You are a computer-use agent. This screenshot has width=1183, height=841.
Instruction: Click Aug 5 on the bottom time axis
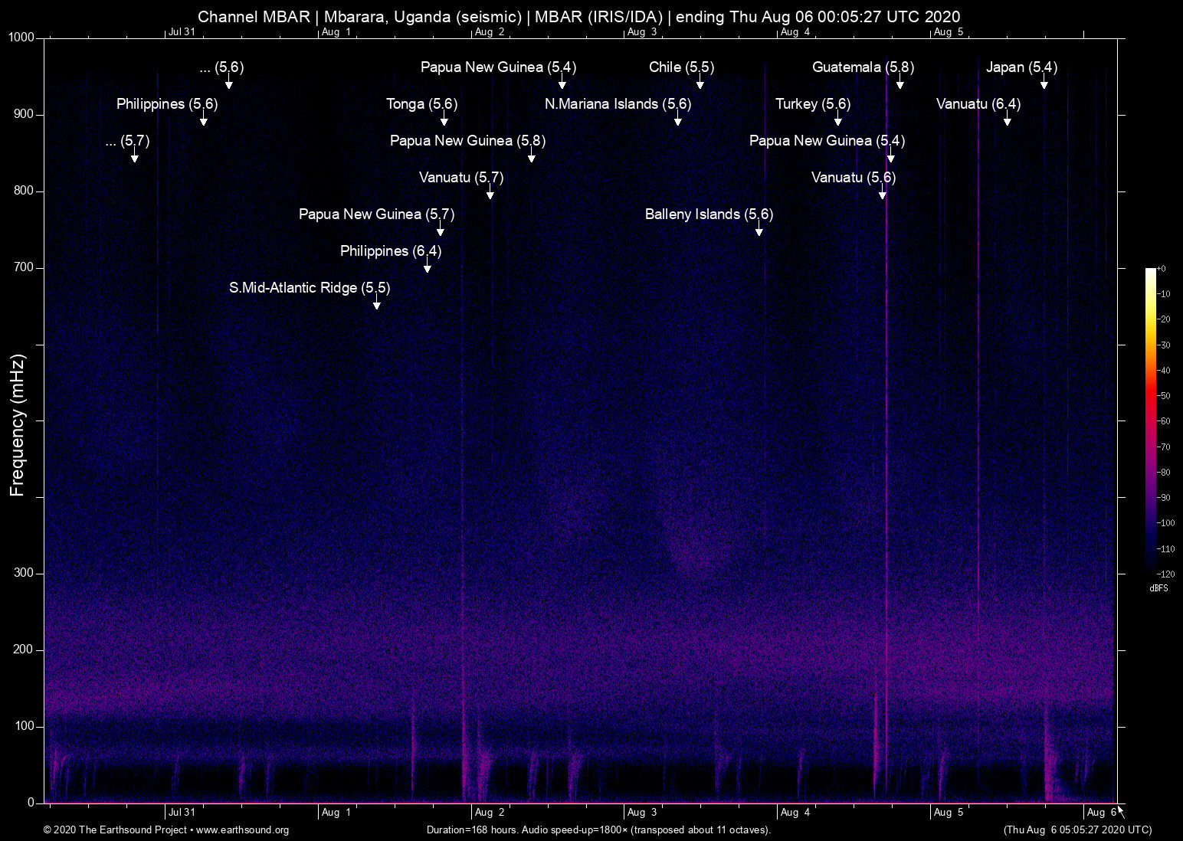click(949, 813)
